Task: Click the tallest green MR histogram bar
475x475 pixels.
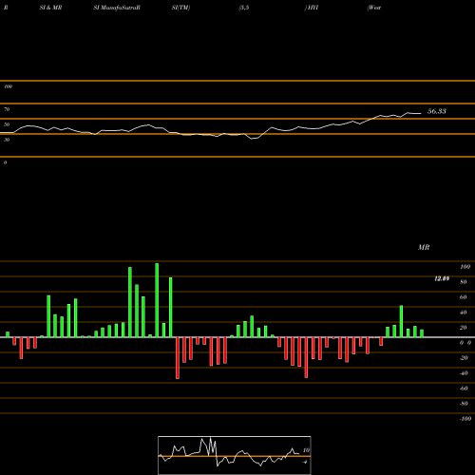Action: [x=157, y=300]
